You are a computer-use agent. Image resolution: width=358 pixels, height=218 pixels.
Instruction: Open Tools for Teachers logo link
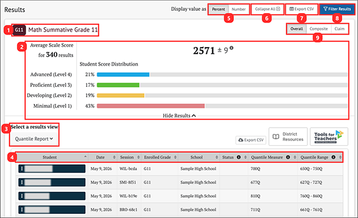point(329,136)
